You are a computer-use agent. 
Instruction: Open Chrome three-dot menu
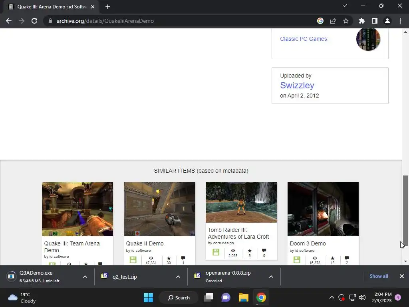pos(400,21)
